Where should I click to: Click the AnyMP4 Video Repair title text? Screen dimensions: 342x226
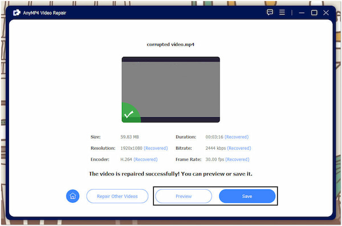coord(44,13)
